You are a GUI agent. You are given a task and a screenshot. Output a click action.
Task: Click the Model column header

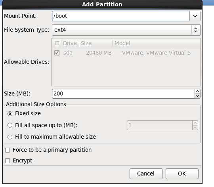[157, 43]
